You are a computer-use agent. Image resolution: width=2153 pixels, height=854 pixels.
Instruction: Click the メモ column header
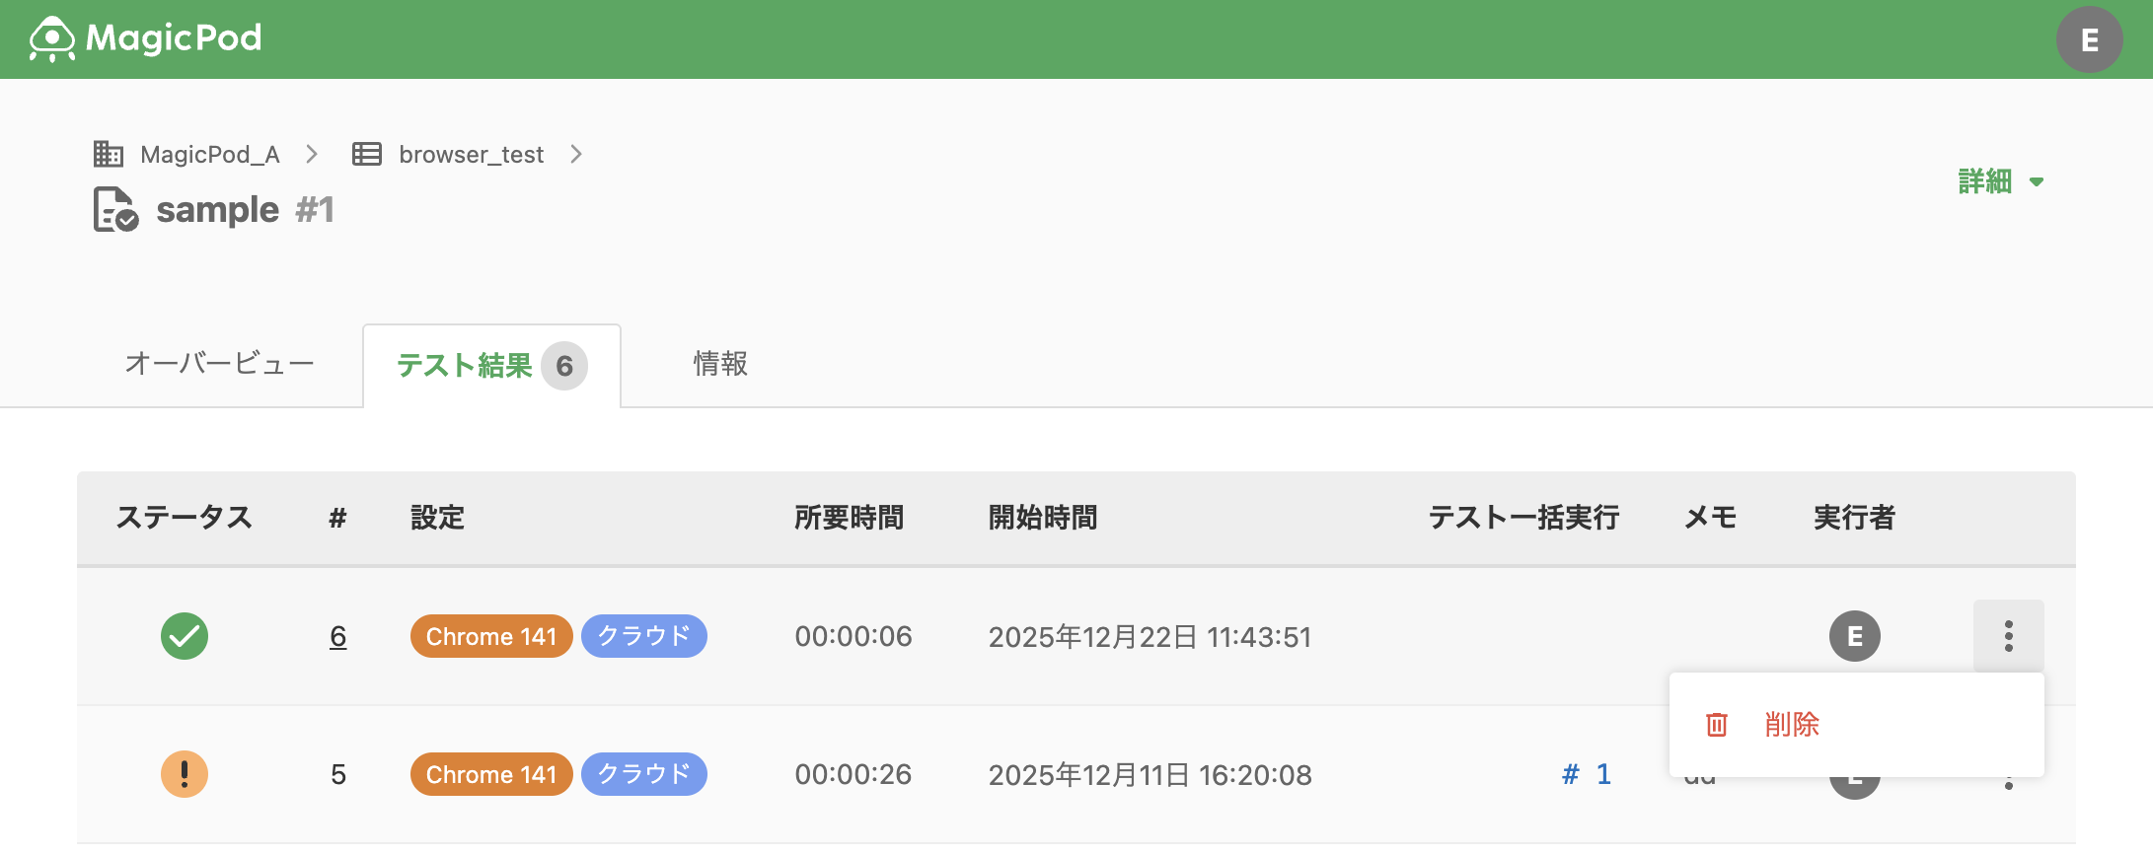pyautogui.click(x=1710, y=518)
